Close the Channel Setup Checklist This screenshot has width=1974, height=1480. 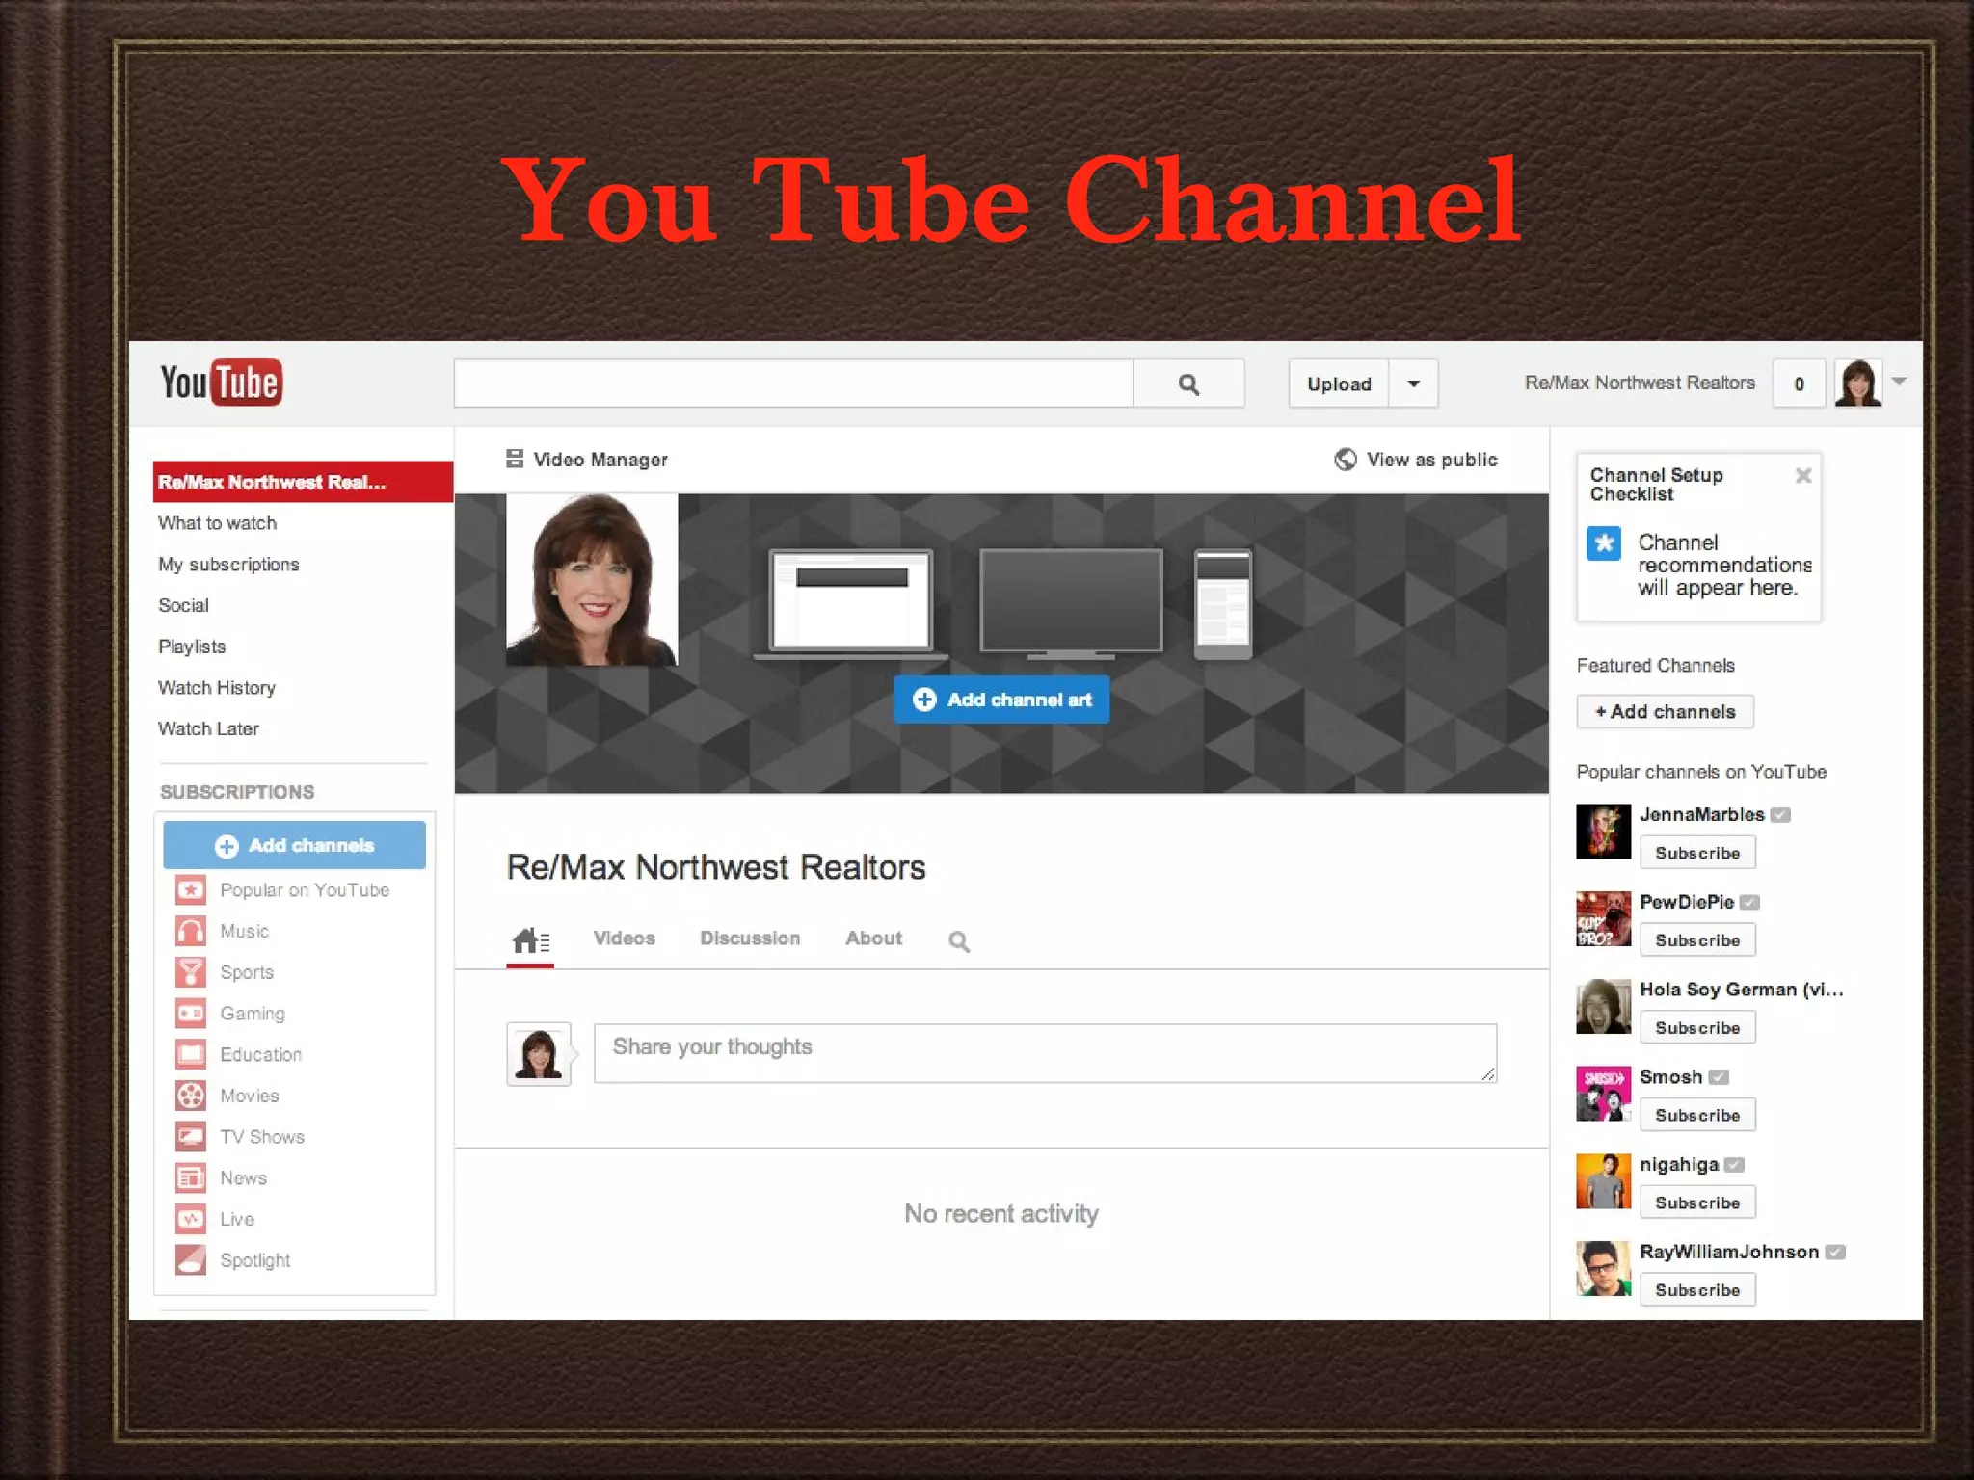coord(1803,475)
